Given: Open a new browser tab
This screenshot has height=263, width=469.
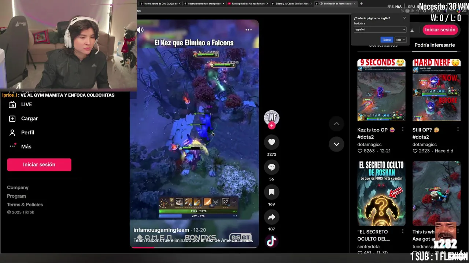Looking at the screenshot, I should [361, 4].
